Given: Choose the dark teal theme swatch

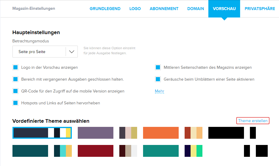Looking at the screenshot, I should 30,151.
